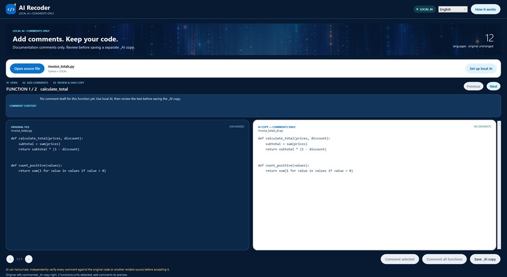Click the 12 languages counter
Image resolution: width=507 pixels, height=277 pixels.
pos(489,38)
